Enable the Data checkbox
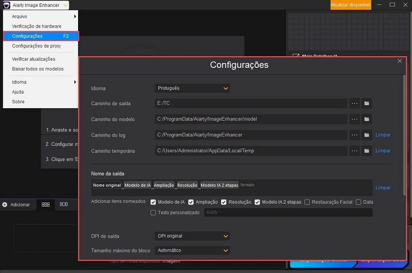Image resolution: width=412 pixels, height=273 pixels. (358, 202)
